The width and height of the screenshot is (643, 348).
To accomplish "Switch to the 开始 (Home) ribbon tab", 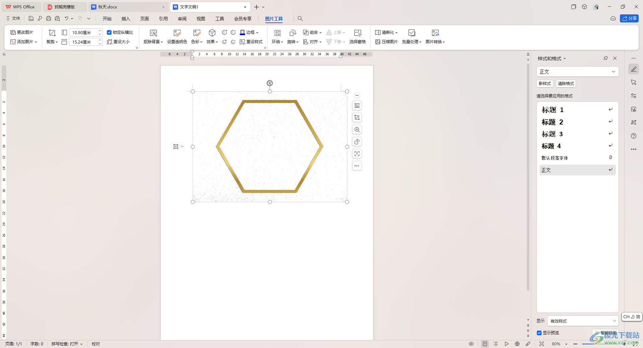I will tap(107, 19).
